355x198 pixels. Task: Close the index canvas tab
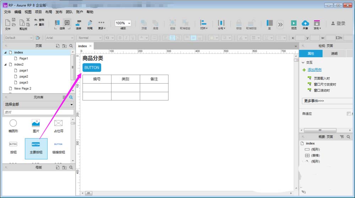90,46
